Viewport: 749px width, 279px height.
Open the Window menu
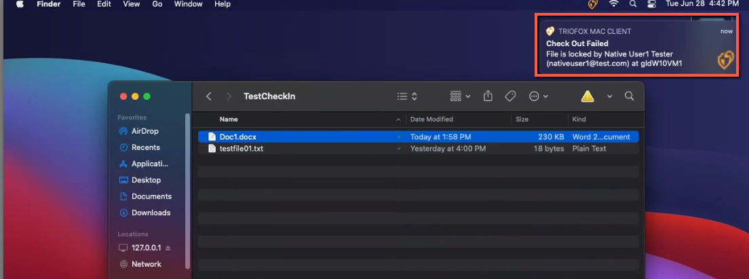pos(188,4)
